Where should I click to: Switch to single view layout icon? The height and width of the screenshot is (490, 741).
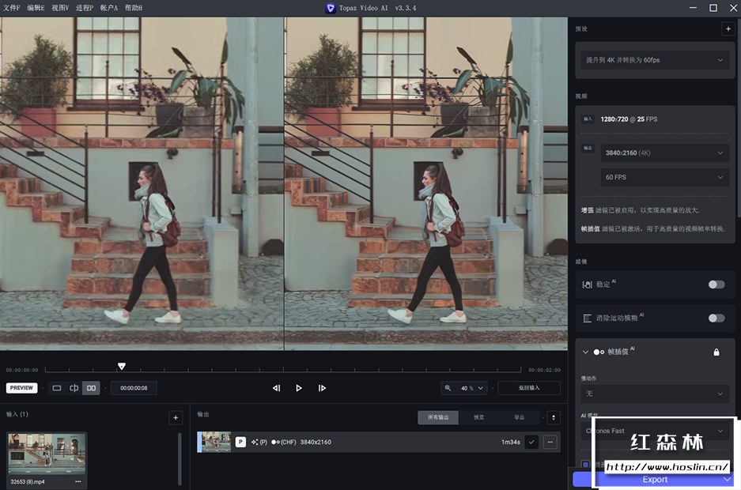coord(57,388)
